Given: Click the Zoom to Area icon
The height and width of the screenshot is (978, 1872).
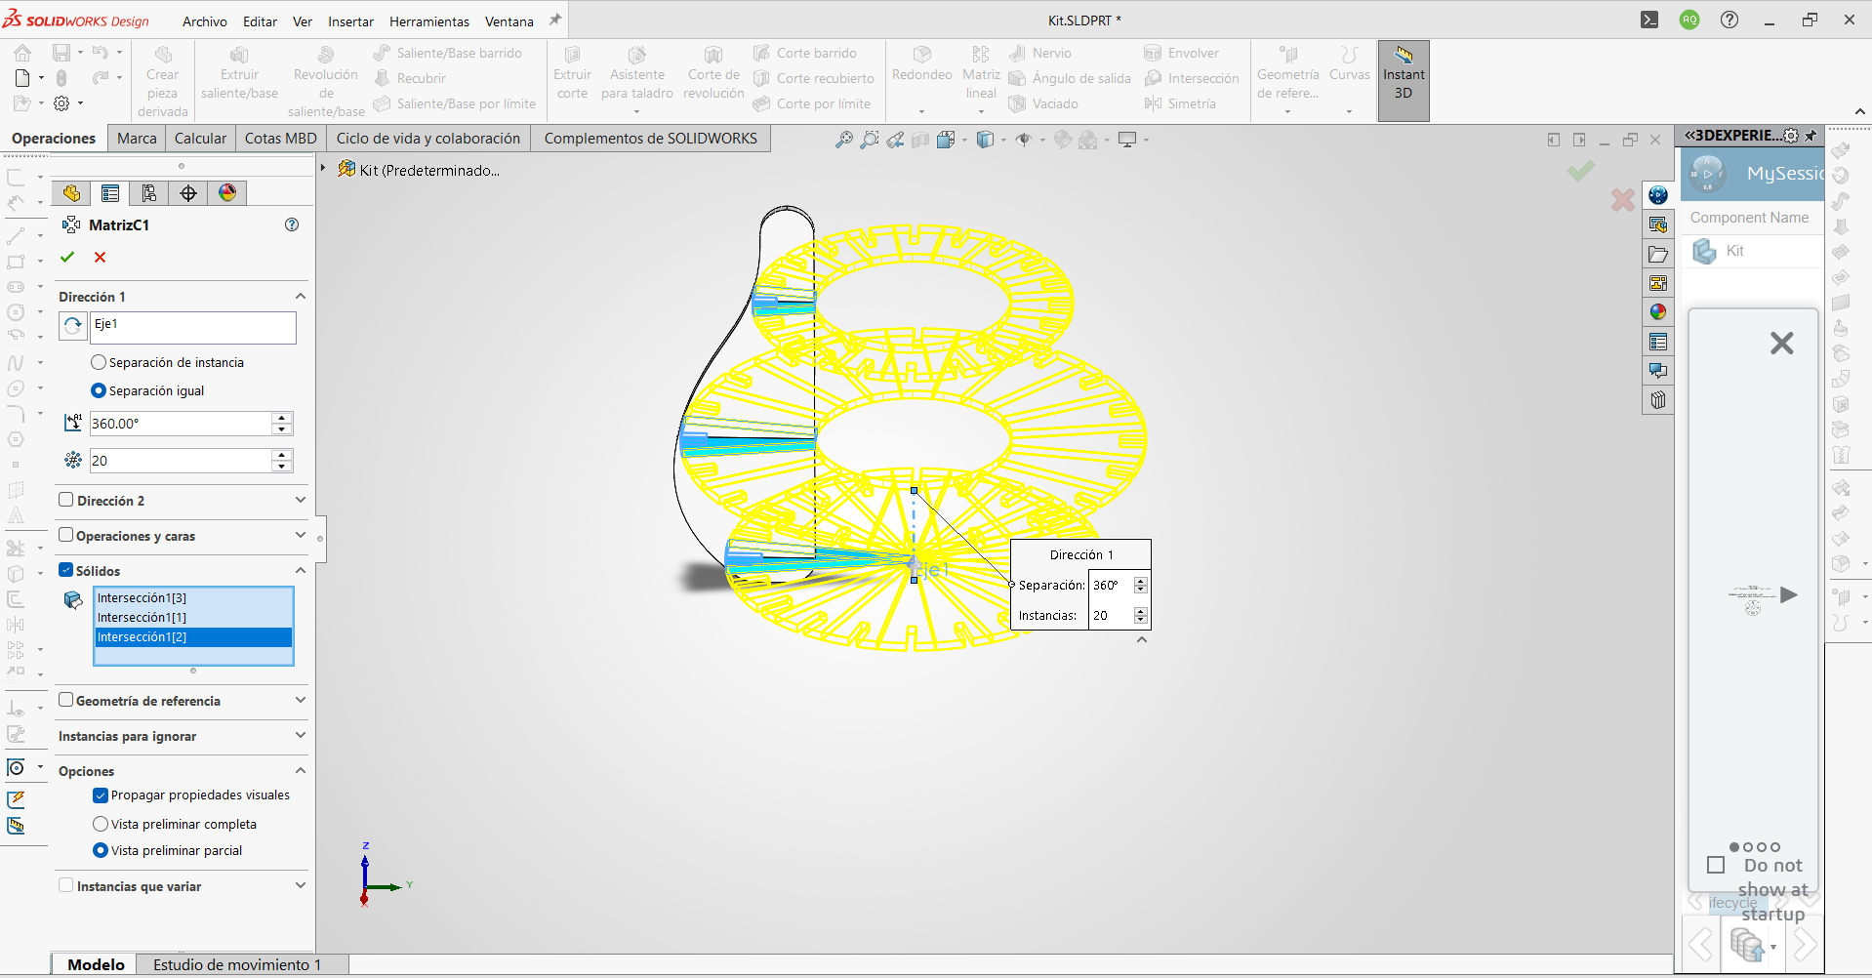Looking at the screenshot, I should pyautogui.click(x=870, y=140).
